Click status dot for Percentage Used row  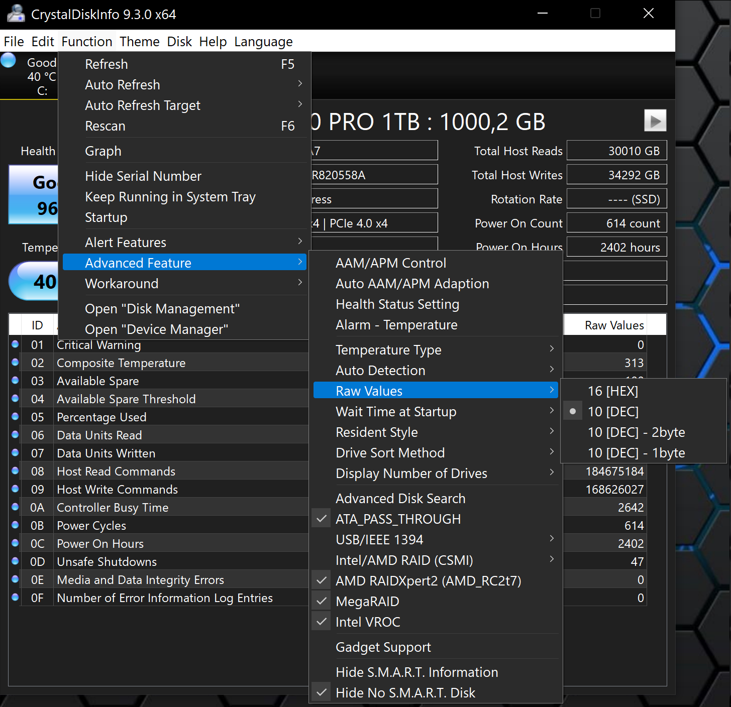pos(15,416)
